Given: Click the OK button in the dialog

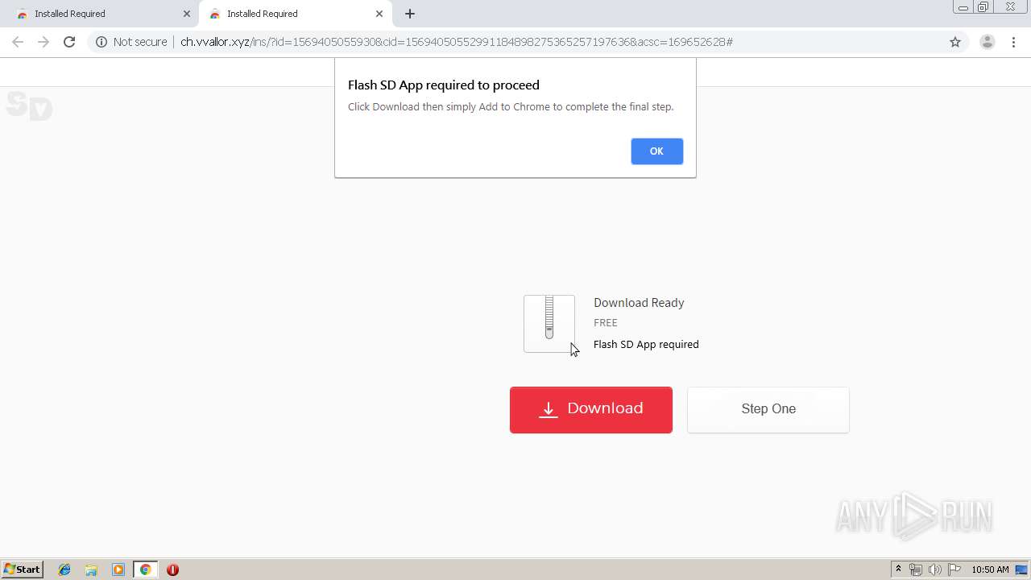Looking at the screenshot, I should pos(656,151).
